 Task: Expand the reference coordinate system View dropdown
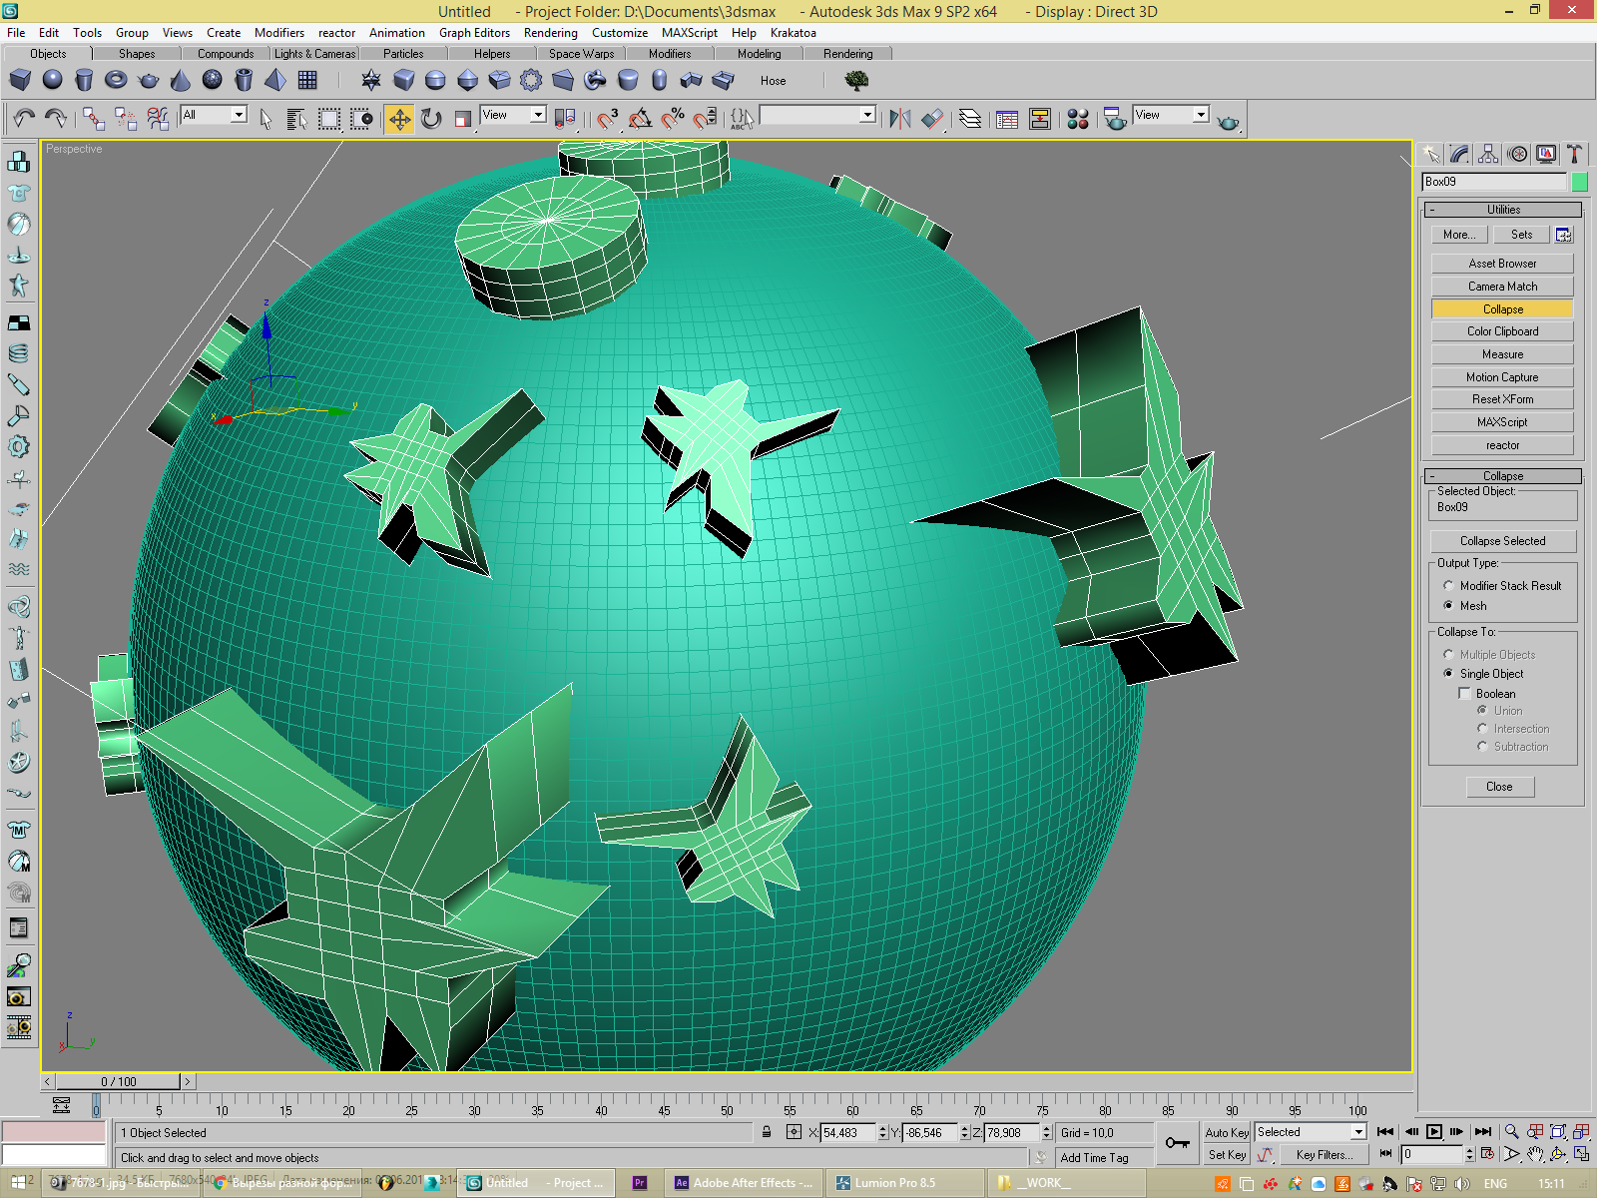click(538, 115)
